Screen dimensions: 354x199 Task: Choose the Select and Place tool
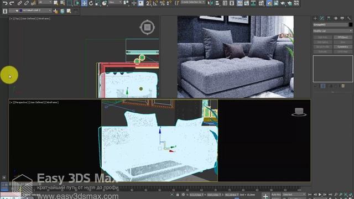pyautogui.click(x=105, y=3)
